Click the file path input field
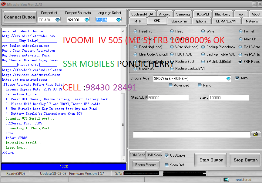 click(x=192, y=134)
